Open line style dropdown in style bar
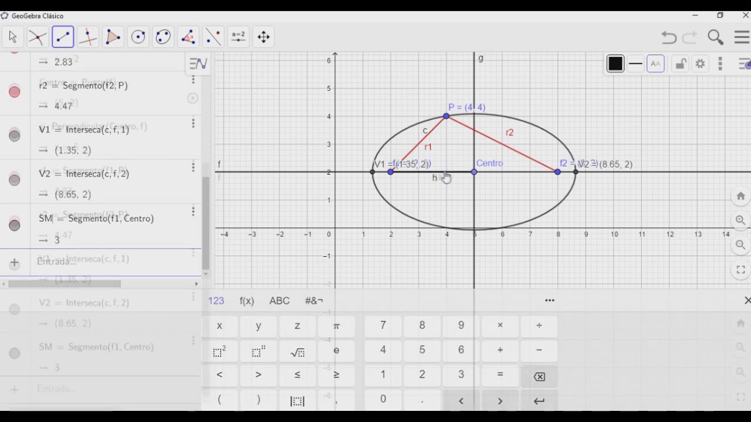The width and height of the screenshot is (751, 422). point(635,64)
